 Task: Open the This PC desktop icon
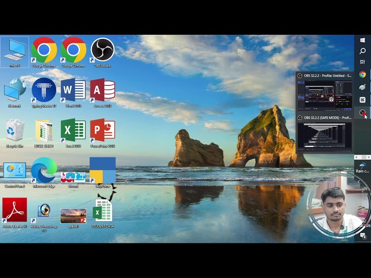[14, 52]
